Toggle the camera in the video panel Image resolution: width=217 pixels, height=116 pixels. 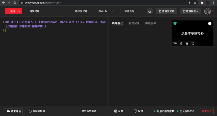[x=175, y=43]
